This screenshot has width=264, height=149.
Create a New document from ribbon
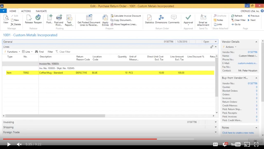[x=15, y=20]
